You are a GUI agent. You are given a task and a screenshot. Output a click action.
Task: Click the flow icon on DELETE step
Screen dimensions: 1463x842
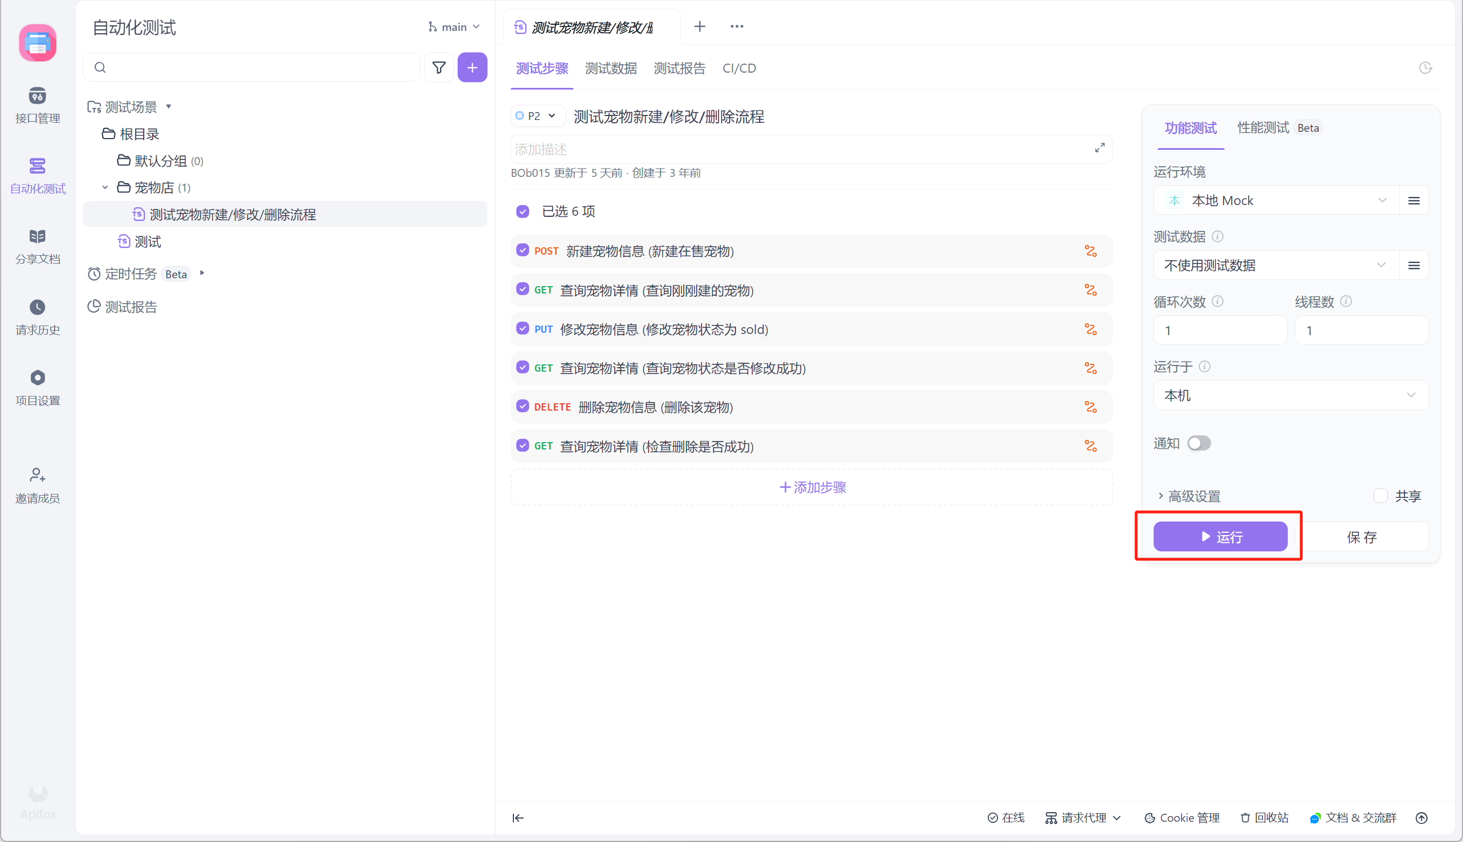(1090, 407)
